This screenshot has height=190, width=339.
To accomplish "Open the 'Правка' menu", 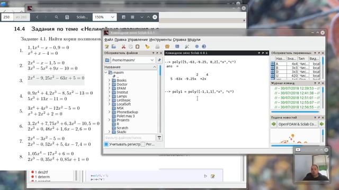I will coord(120,40).
